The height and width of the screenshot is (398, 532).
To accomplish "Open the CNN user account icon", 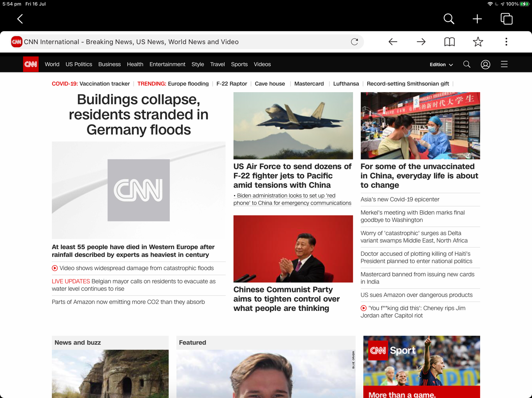I will pos(485,65).
